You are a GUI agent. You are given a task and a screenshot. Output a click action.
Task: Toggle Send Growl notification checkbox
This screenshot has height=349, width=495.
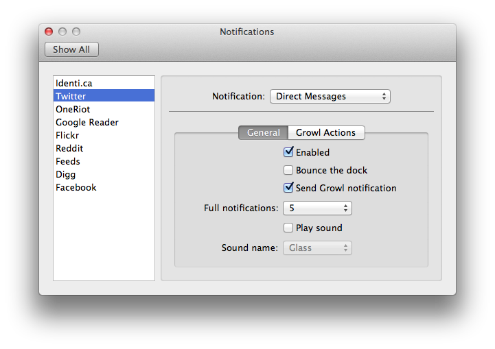288,188
